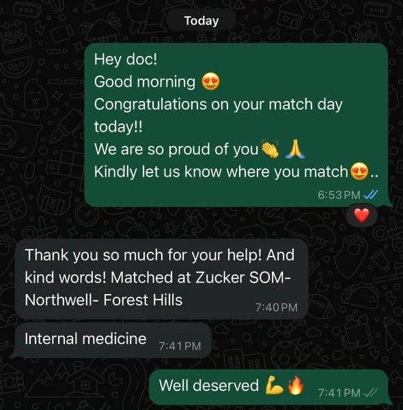Select the 'Internal medicine' message
This screenshot has width=403, height=410.
click(x=113, y=340)
